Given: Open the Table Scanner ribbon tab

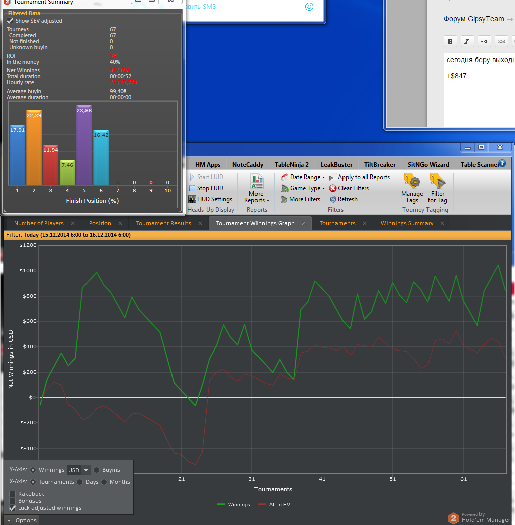Looking at the screenshot, I should point(479,165).
